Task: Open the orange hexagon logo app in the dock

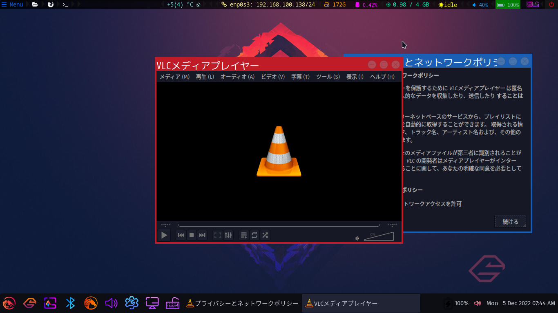Action: pyautogui.click(x=29, y=303)
